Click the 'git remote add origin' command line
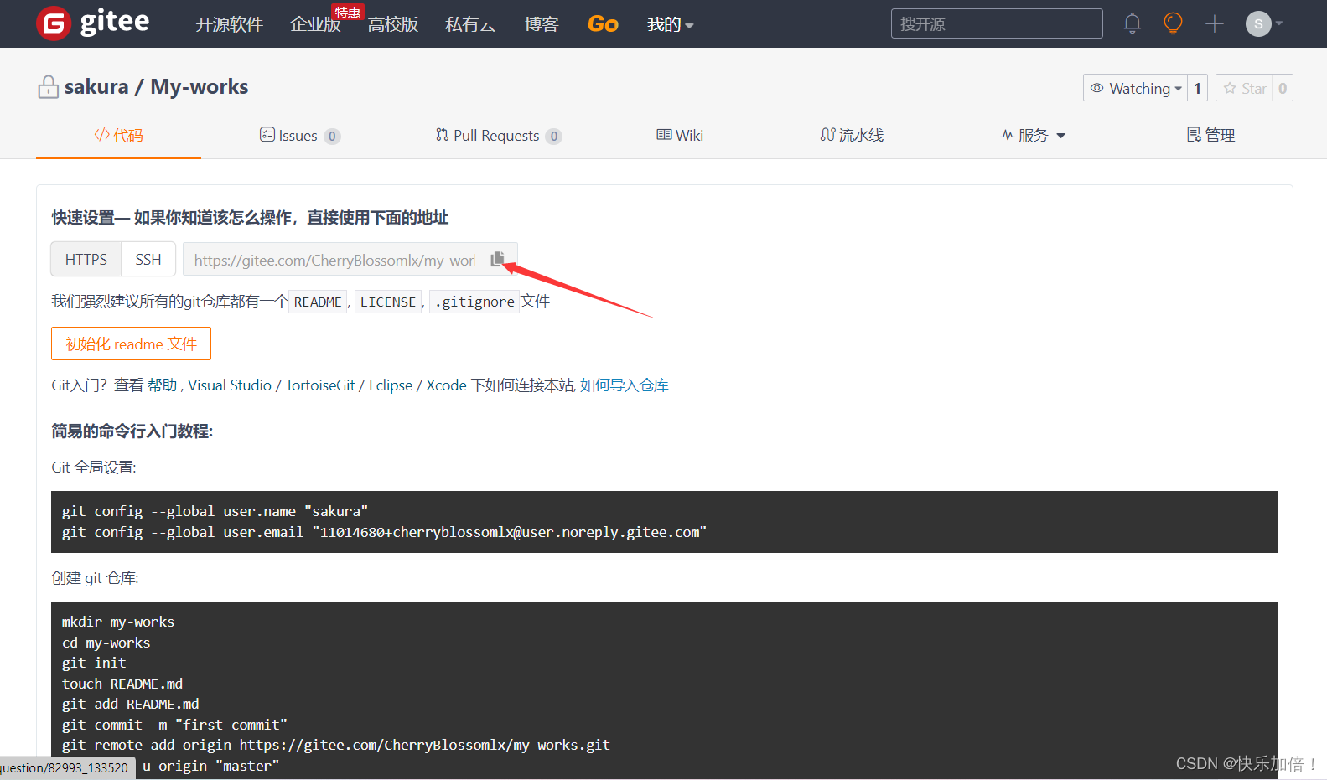This screenshot has width=1327, height=780. click(335, 745)
